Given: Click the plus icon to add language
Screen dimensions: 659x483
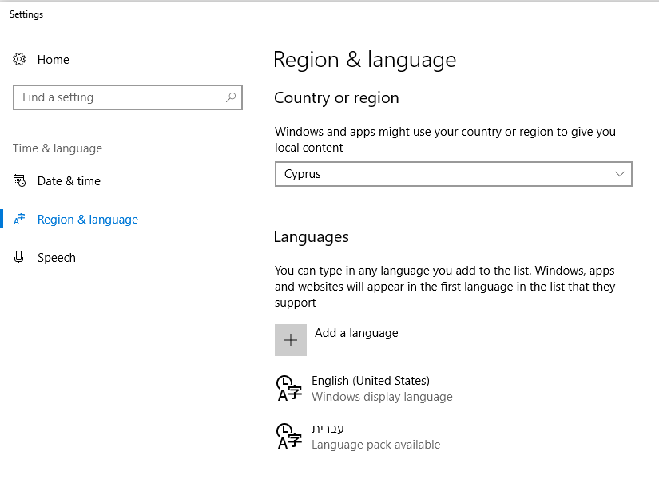Looking at the screenshot, I should pos(291,340).
